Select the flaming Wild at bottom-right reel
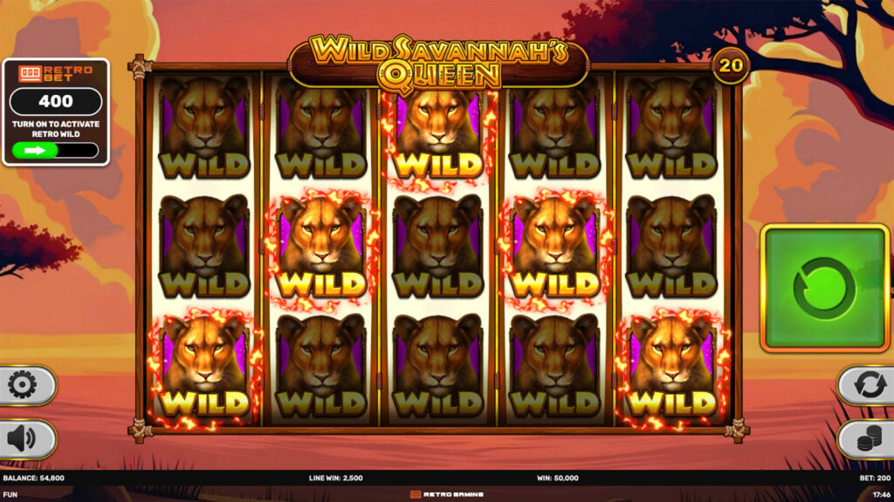This screenshot has height=502, width=894. 671,367
